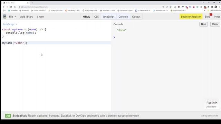Open the Sequence.js bookmark
The height and width of the screenshot is (124, 221).
pyautogui.click(x=73, y=11)
